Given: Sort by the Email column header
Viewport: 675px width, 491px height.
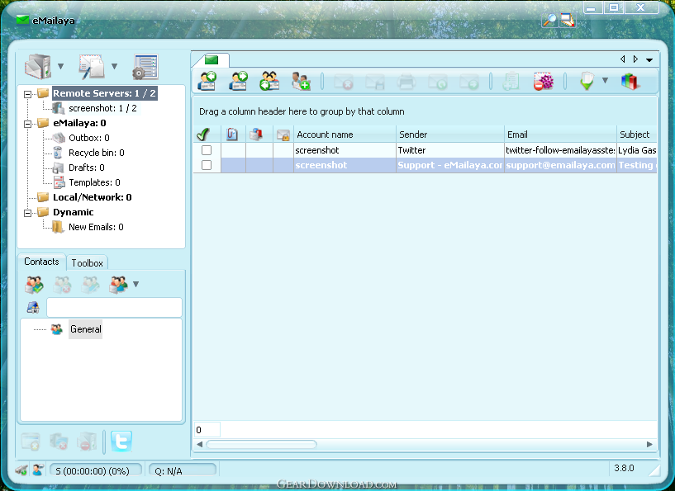Looking at the screenshot, I should click(560, 135).
